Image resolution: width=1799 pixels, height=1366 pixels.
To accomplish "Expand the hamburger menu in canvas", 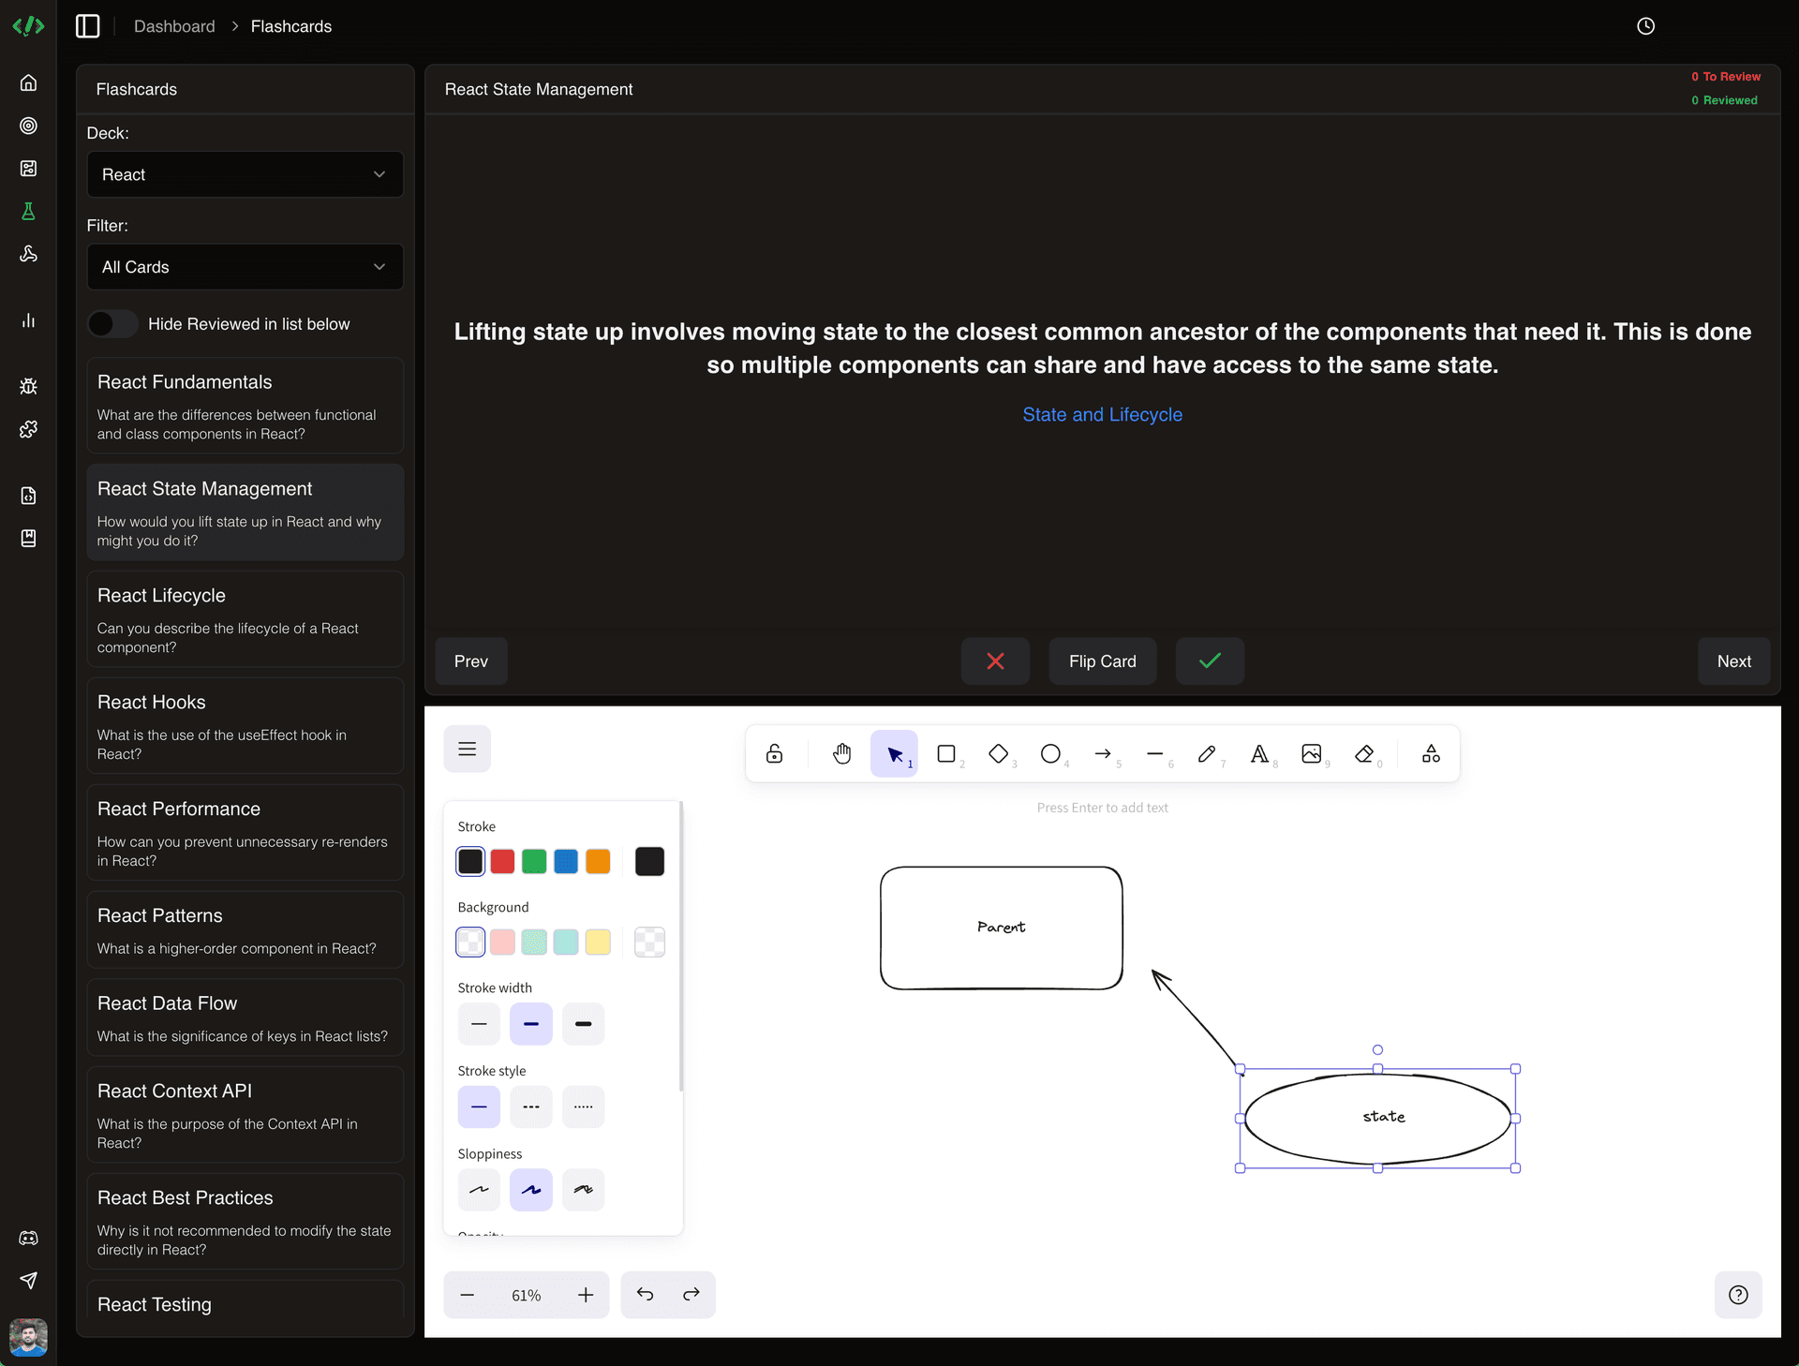I will 468,749.
